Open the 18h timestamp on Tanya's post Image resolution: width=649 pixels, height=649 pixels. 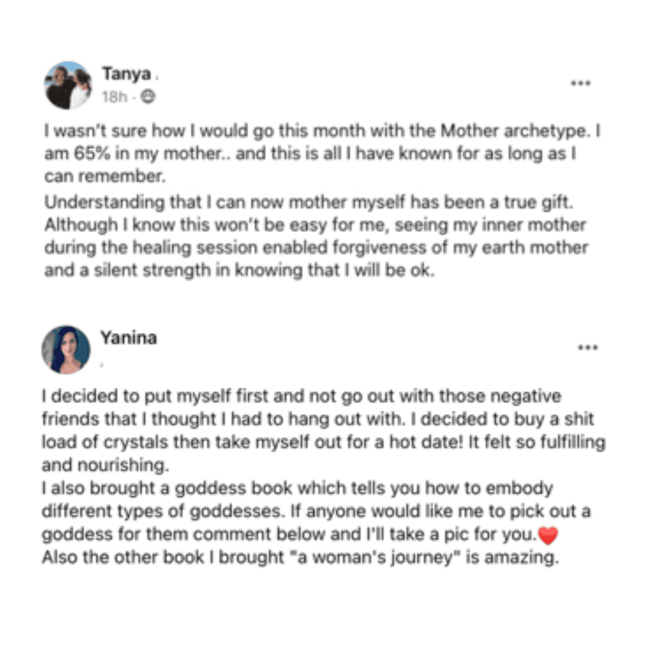click(115, 97)
